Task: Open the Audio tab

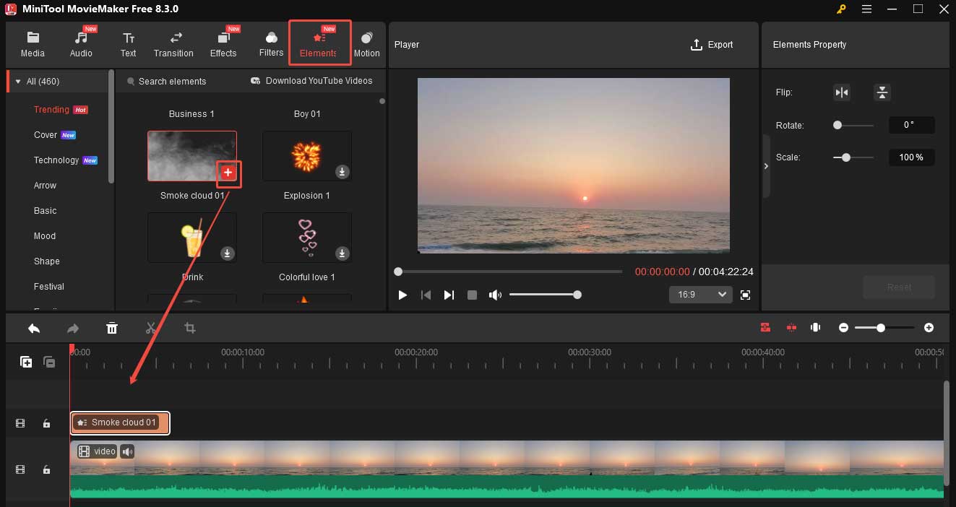Action: [81, 44]
